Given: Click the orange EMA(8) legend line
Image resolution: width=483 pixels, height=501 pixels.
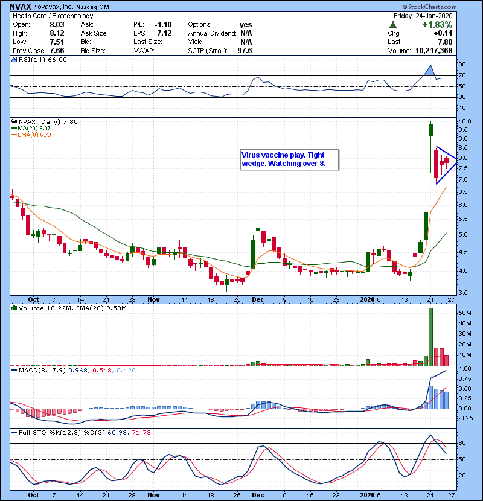Looking at the screenshot, I should [x=14, y=135].
